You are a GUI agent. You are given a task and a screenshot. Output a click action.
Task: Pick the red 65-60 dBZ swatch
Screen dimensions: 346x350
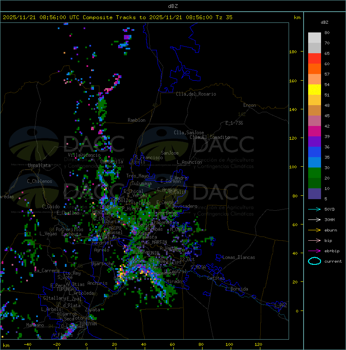pyautogui.click(x=314, y=59)
